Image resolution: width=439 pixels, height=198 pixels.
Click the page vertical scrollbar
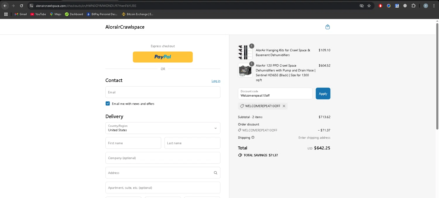pos(437,76)
